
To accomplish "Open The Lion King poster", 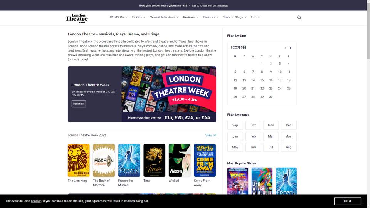I will click(x=79, y=160).
